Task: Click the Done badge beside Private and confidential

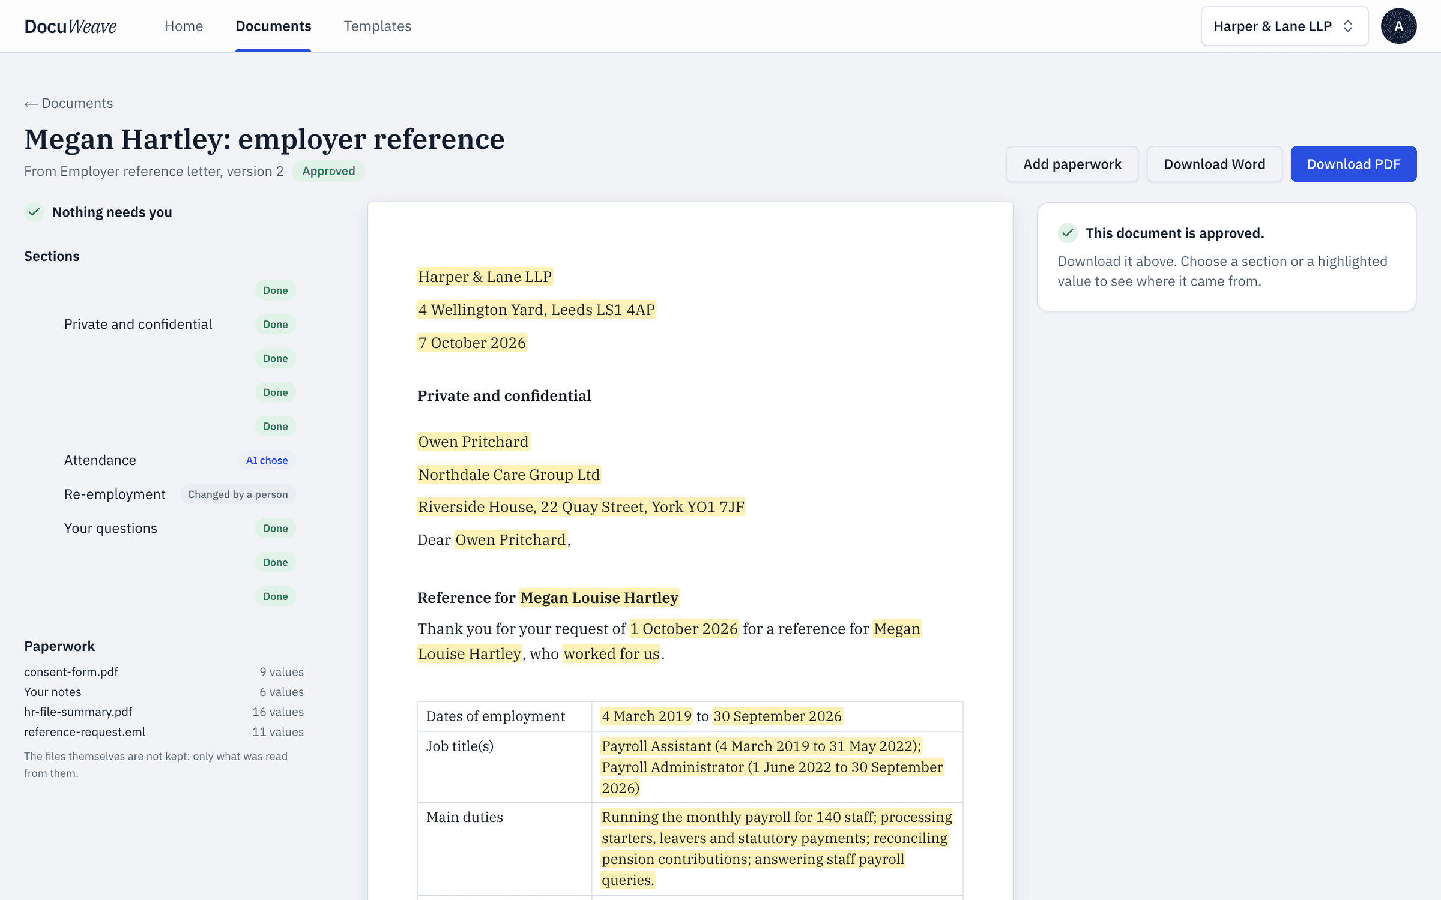Action: pos(276,325)
